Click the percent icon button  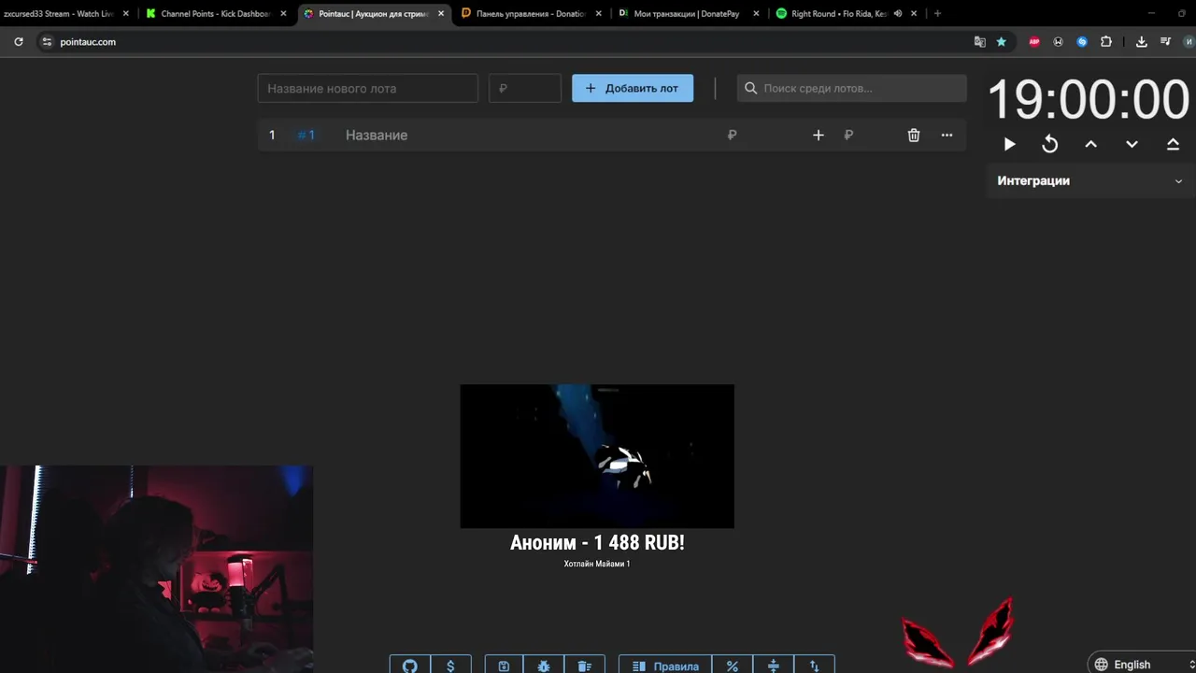tap(733, 666)
